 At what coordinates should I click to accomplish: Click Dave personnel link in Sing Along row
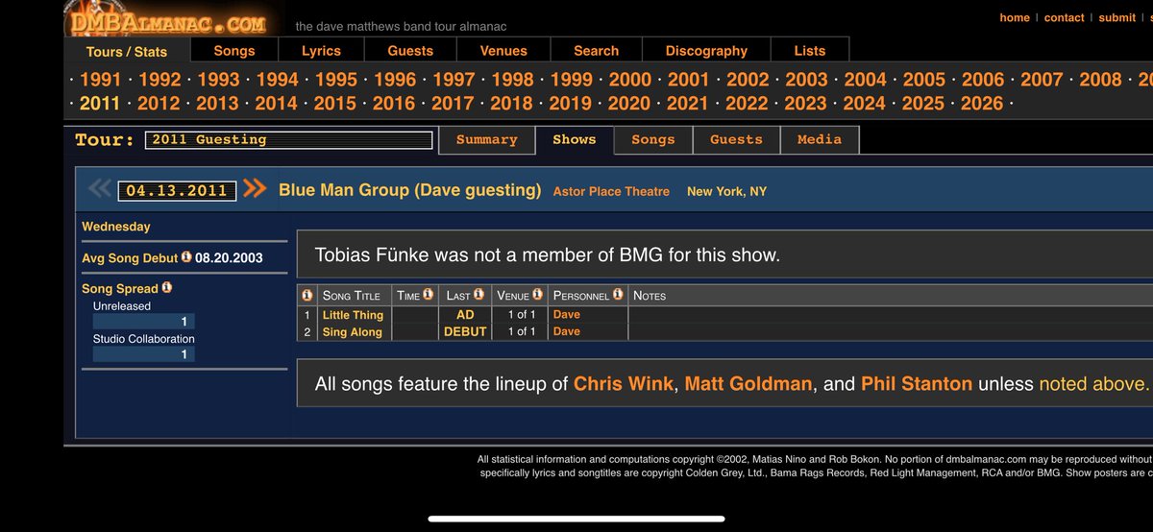(567, 331)
